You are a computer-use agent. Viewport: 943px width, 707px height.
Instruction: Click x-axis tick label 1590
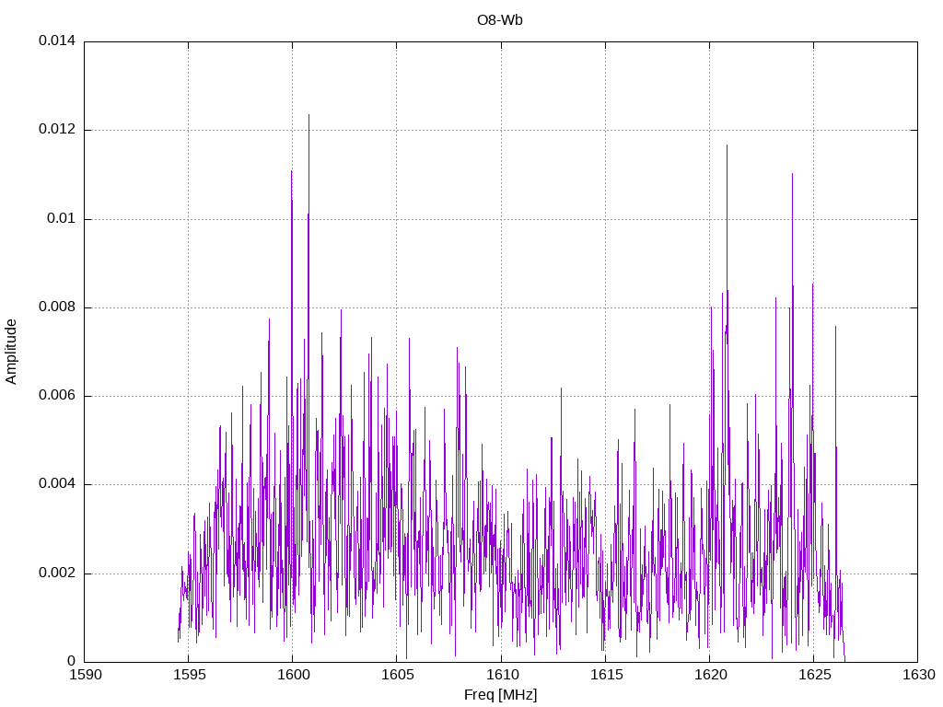tap(86, 675)
